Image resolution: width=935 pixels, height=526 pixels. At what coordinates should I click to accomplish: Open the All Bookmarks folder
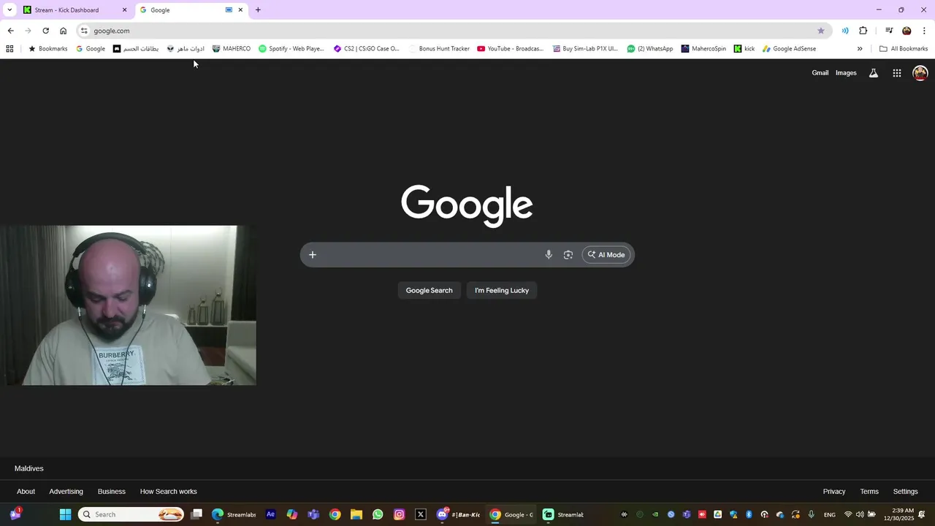[904, 49]
